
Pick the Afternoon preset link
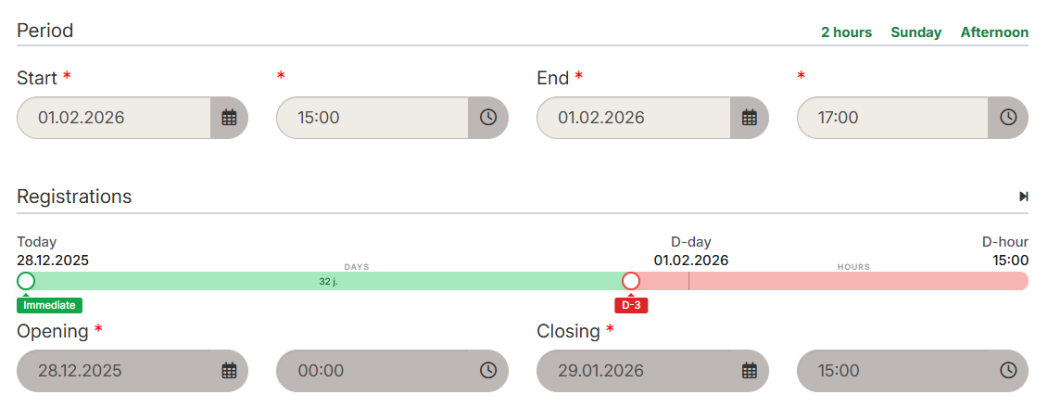tap(994, 32)
